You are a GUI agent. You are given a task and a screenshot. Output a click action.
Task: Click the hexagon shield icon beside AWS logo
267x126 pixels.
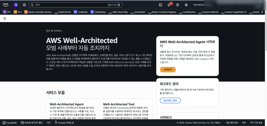(16, 5)
